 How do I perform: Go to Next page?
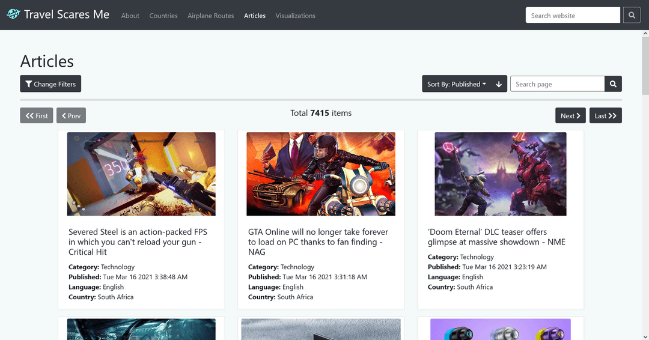[x=570, y=116]
